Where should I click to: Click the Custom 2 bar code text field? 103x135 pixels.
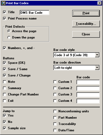point(88,88)
